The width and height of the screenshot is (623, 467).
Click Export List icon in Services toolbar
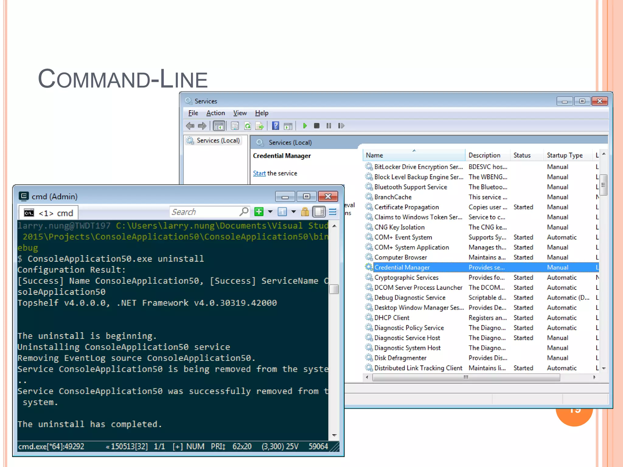[259, 126]
